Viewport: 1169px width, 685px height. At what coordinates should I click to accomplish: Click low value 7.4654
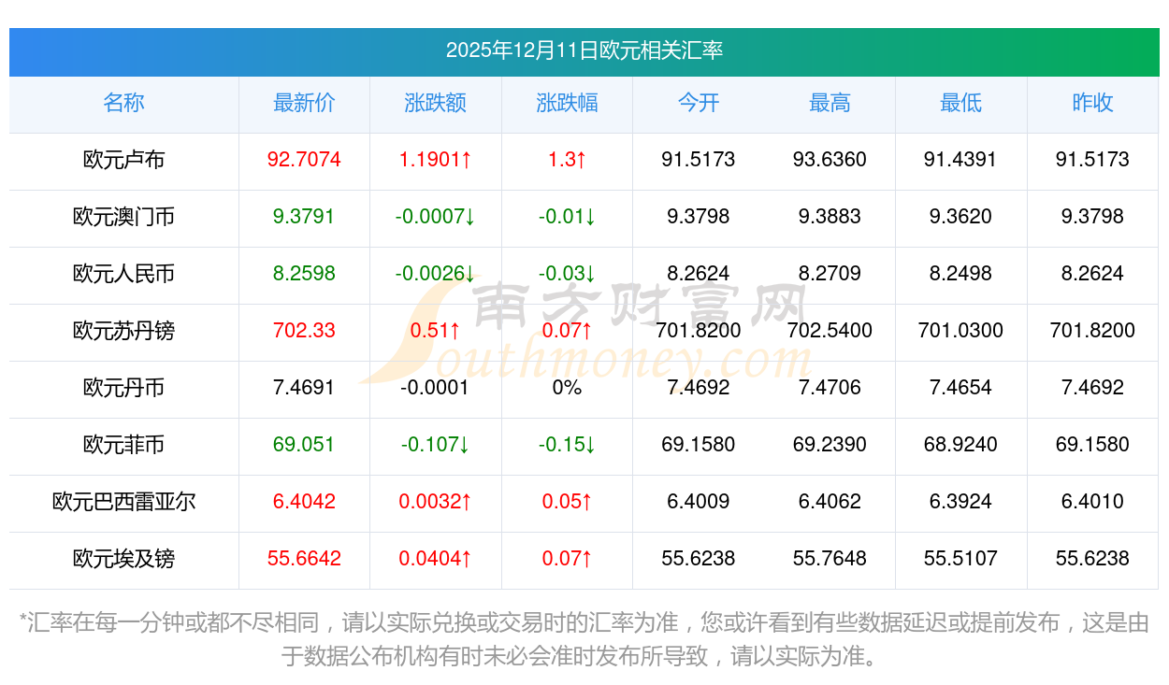tap(960, 388)
